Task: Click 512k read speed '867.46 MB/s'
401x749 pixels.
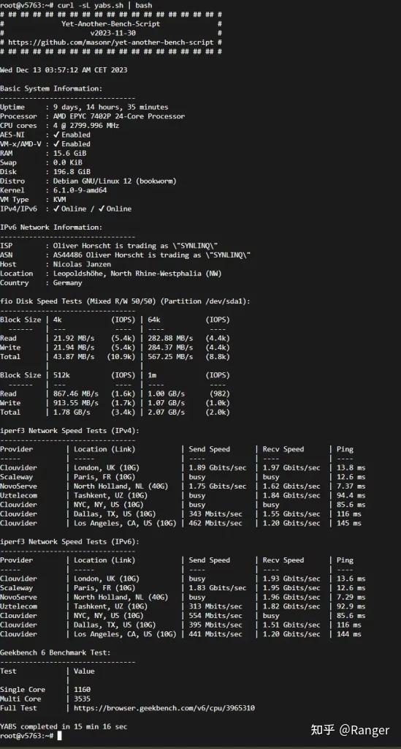Action: click(x=76, y=394)
